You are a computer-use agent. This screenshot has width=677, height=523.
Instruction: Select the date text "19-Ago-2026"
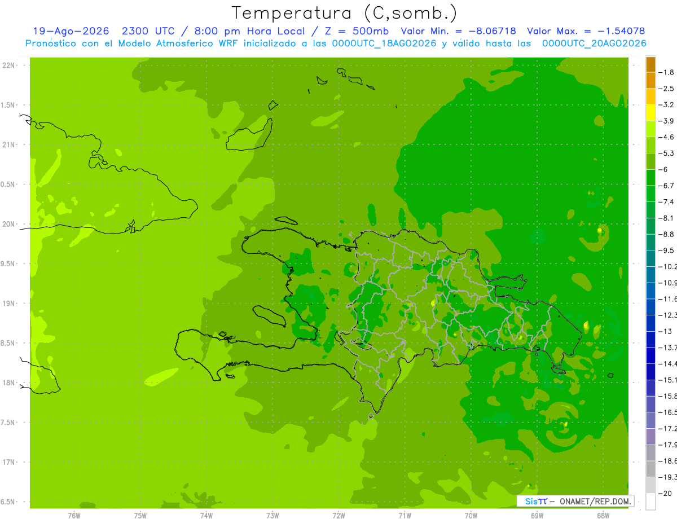coord(71,31)
